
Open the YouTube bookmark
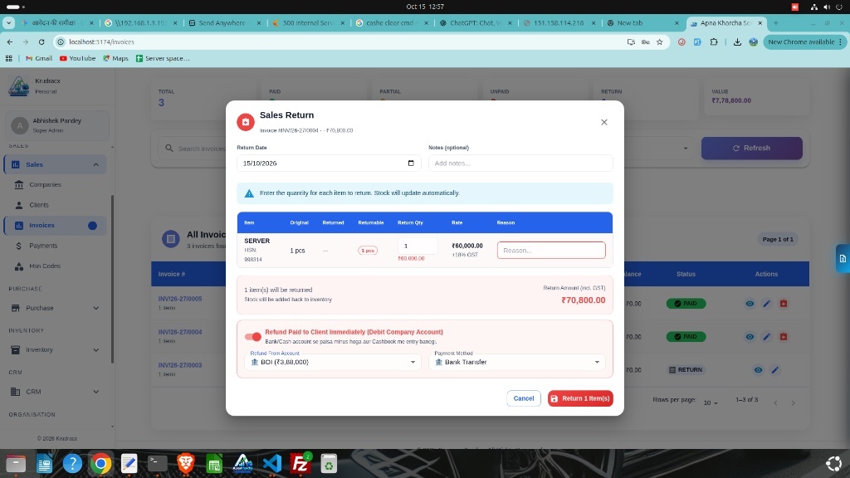click(x=77, y=59)
